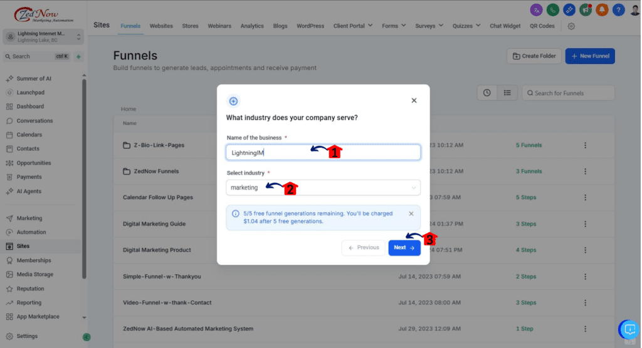
Task: Open Summer of AI in sidebar
Action: point(34,78)
